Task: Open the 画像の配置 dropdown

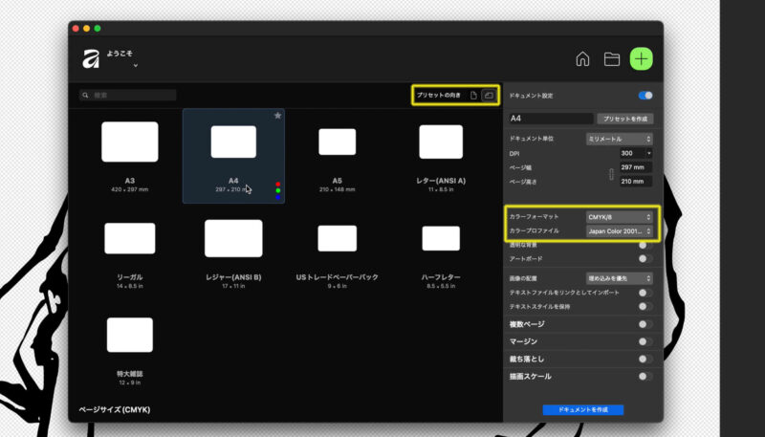Action: point(619,278)
